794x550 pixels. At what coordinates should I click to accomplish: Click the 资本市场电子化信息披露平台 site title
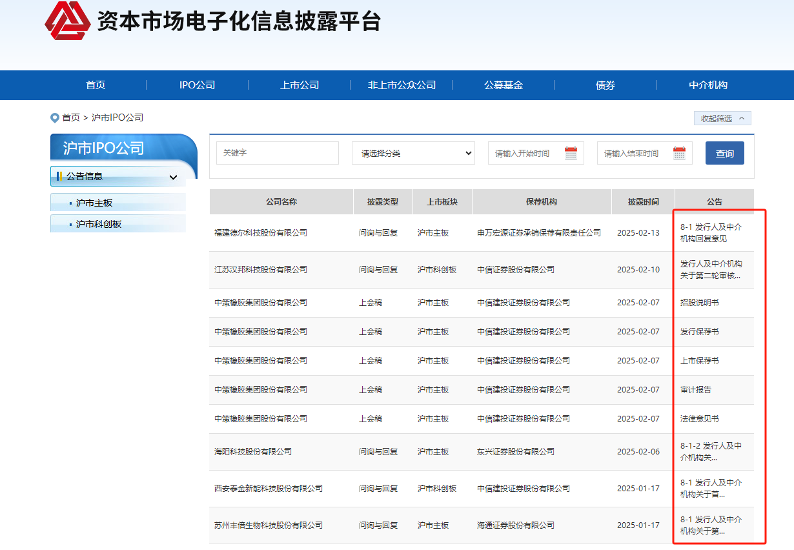(x=239, y=21)
